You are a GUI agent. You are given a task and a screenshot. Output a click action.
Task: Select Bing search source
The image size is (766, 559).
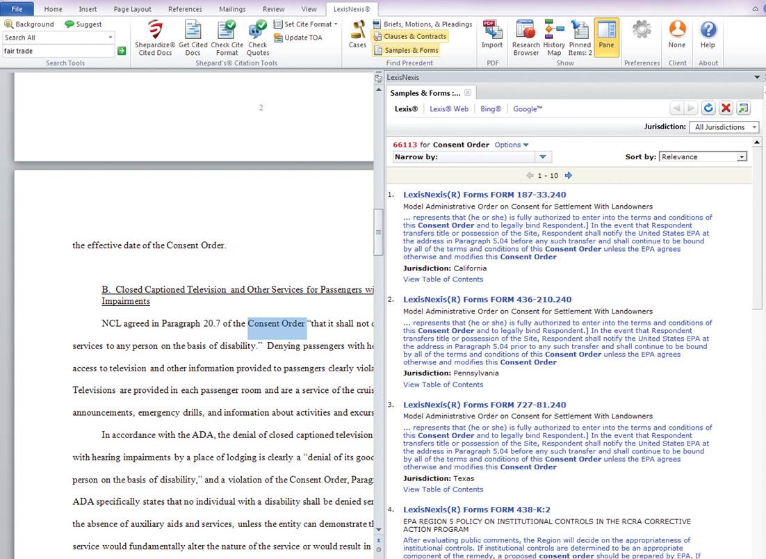coord(491,109)
